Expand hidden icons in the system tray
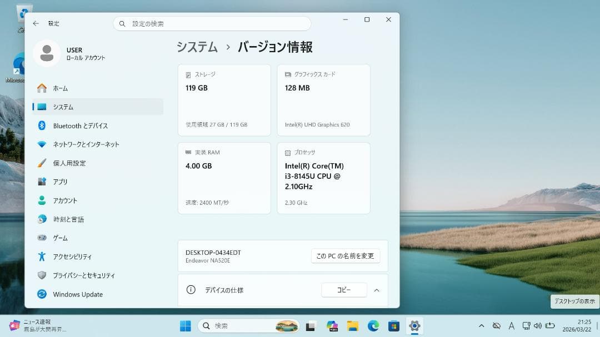Viewport: 600px width, 337px height. point(482,326)
